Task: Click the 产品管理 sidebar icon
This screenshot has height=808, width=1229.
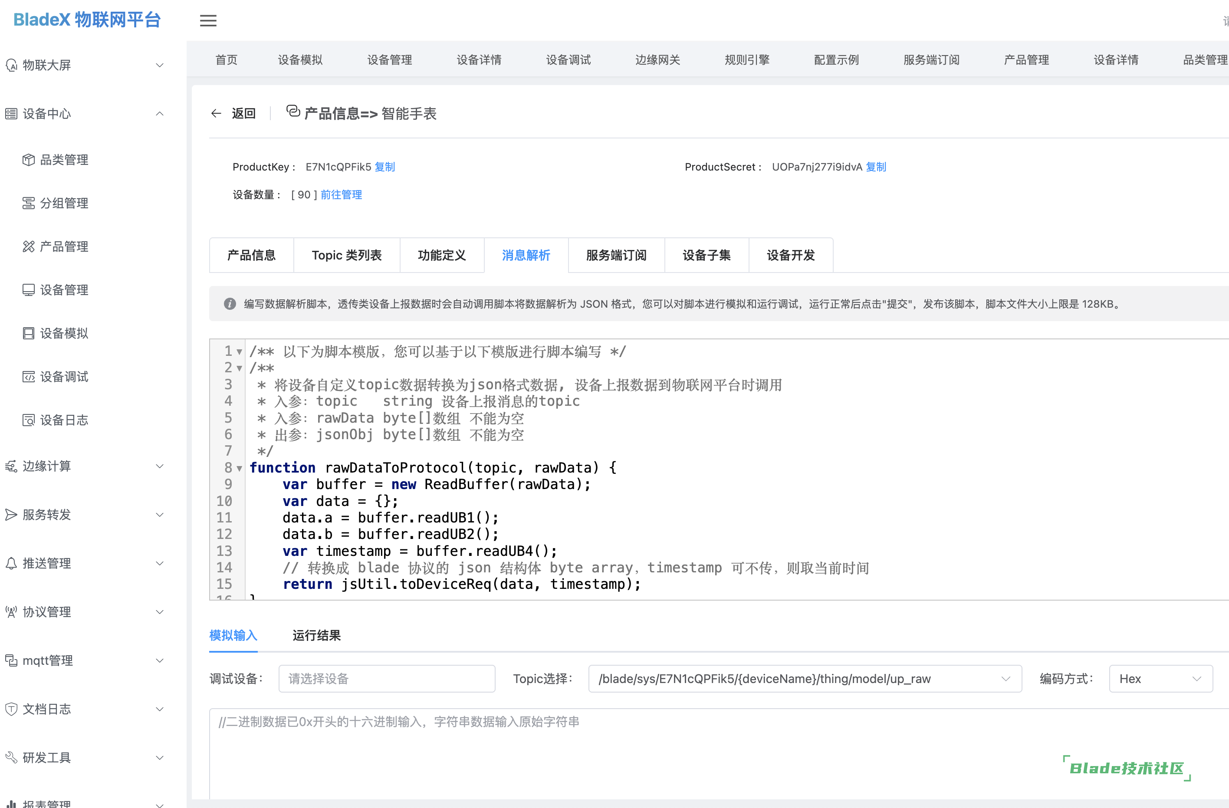Action: pos(28,247)
